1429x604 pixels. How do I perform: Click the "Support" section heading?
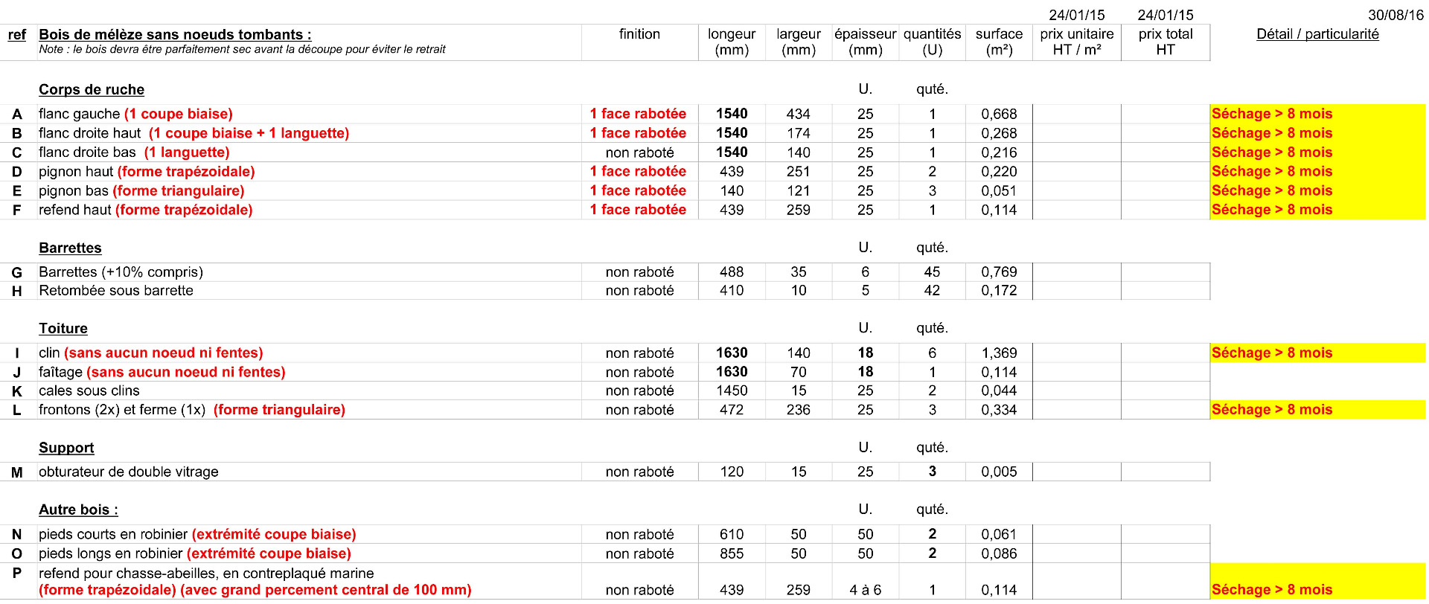[x=66, y=448]
